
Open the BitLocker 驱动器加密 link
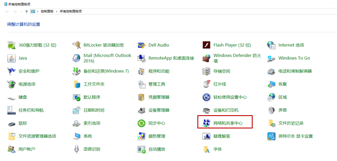[104, 45]
